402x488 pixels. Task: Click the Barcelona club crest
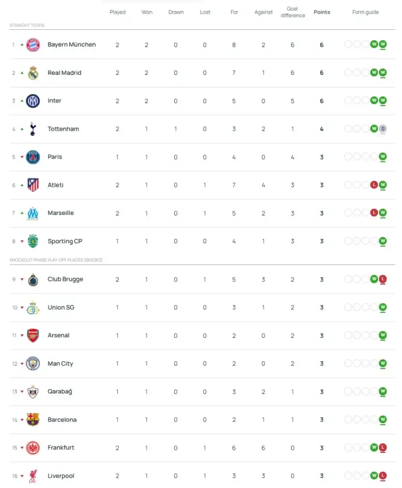point(33,419)
